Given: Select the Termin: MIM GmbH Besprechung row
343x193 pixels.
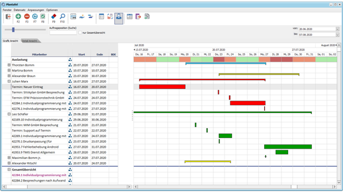Looking at the screenshot, I should tap(60, 125).
